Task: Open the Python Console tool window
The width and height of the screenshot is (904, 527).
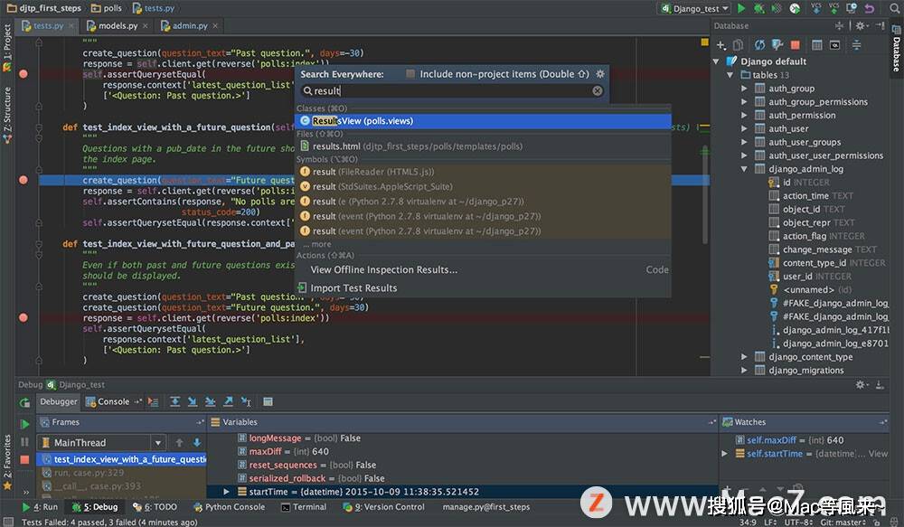Action: click(229, 507)
